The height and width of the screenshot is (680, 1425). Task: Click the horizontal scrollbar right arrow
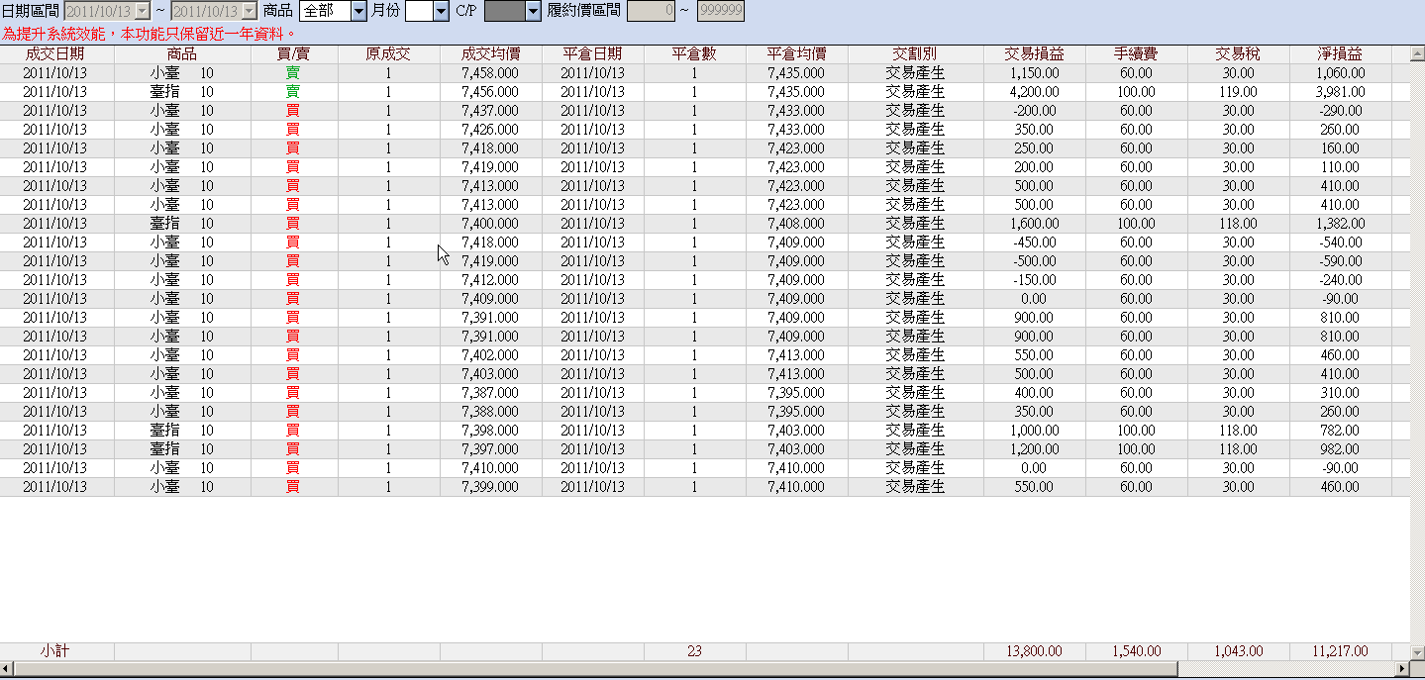[1400, 669]
